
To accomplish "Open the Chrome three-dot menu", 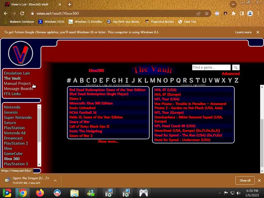I will 258,13.
